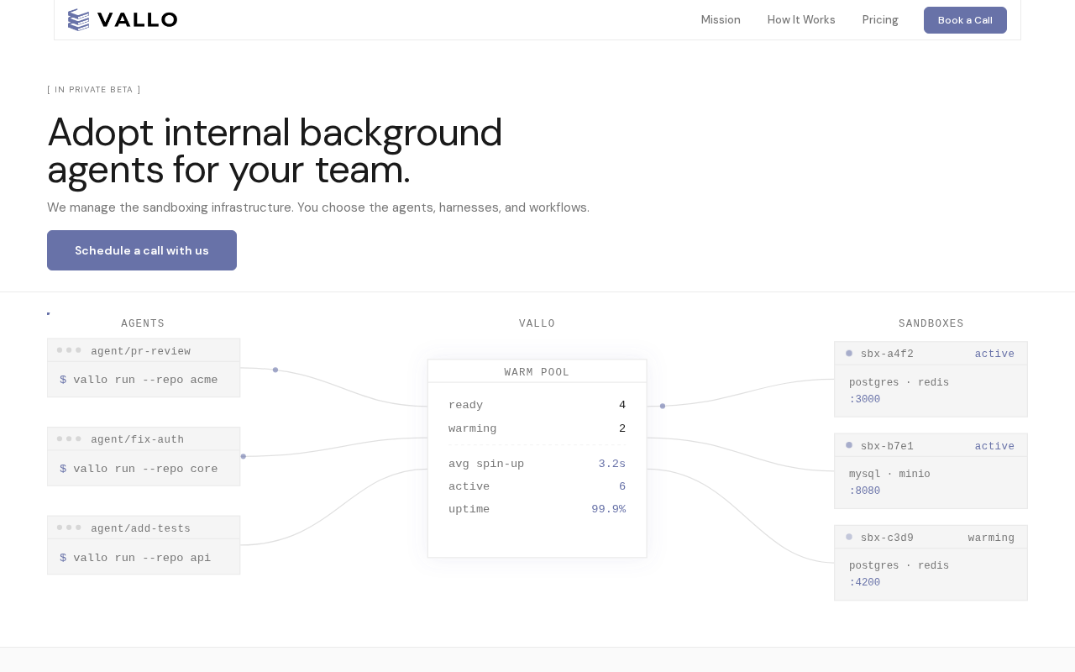Click window dots on agent/pr-review card

pyautogui.click(x=69, y=350)
